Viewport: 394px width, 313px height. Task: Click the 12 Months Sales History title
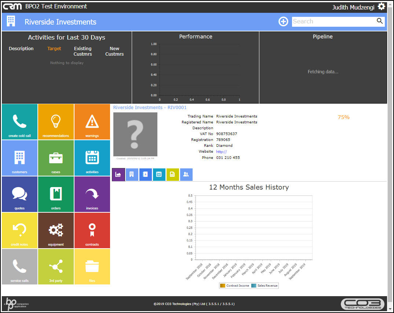point(249,187)
